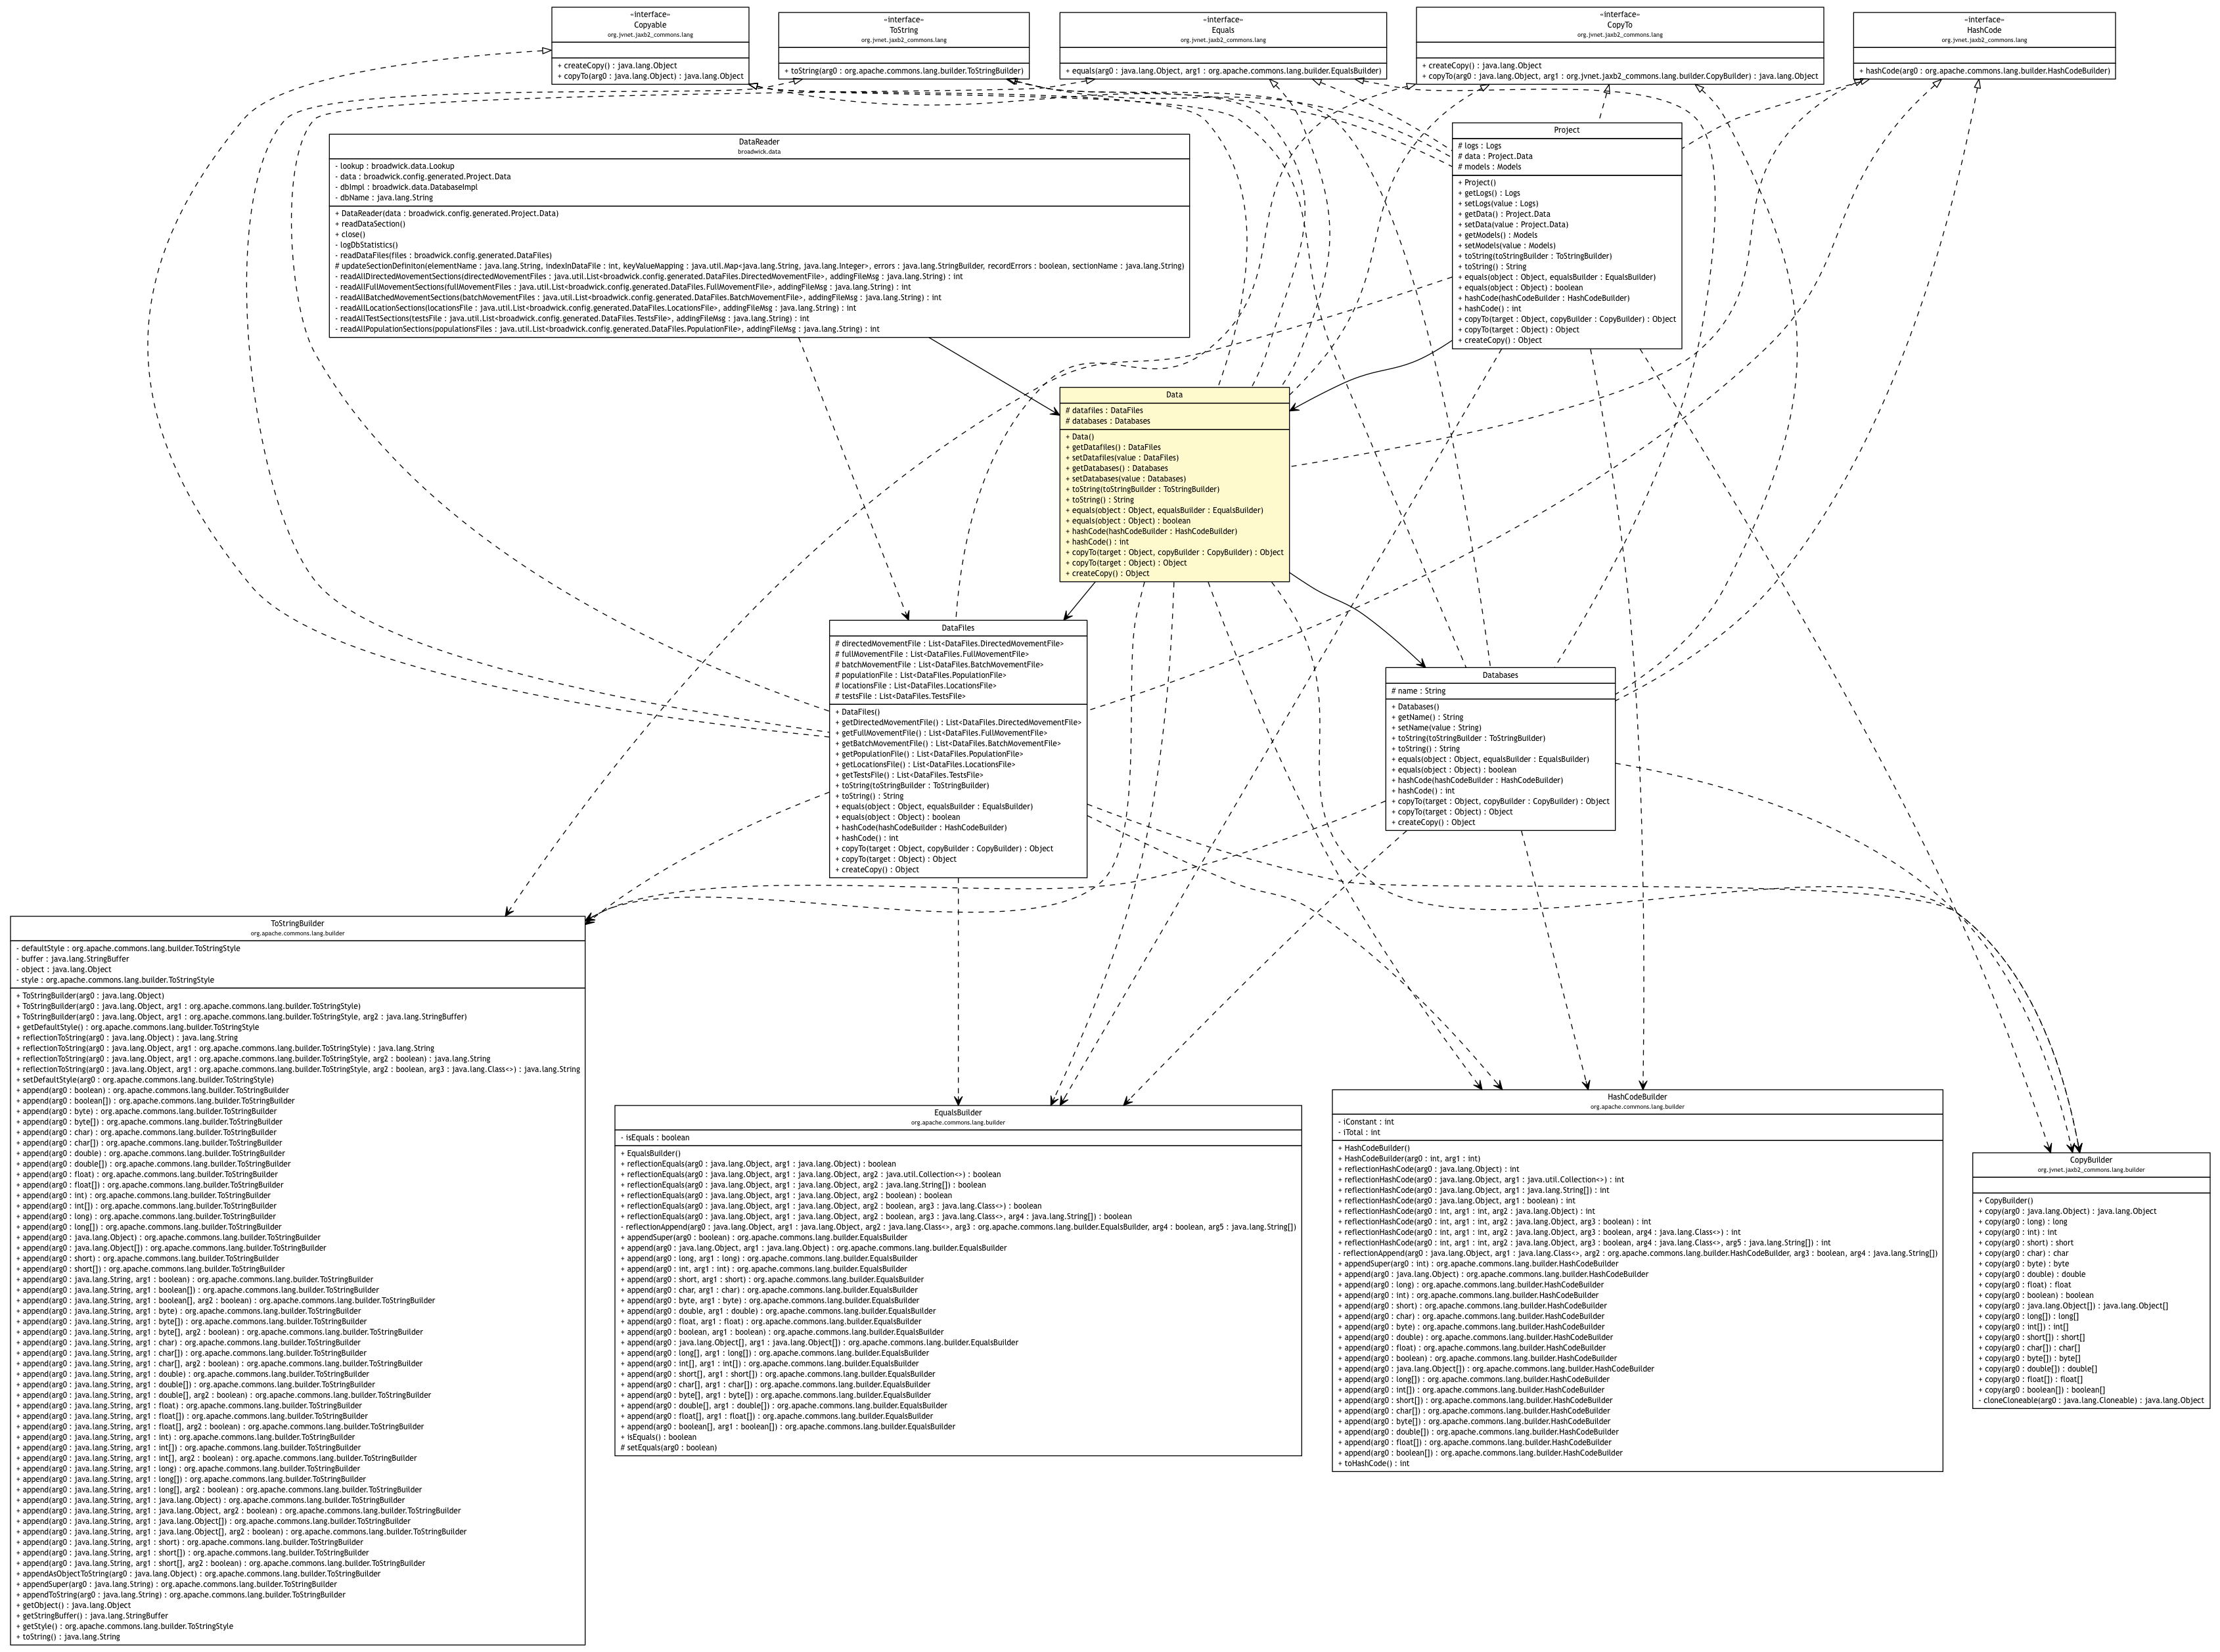Click the getLogs() method in Project
The height and width of the screenshot is (1652, 2220).
pos(1488,193)
